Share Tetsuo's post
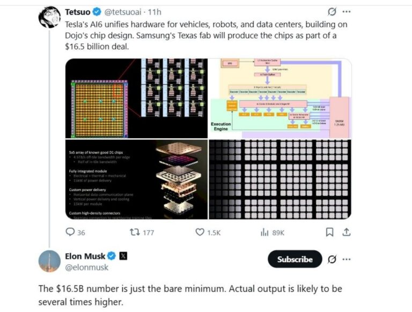Viewport: 412px width, 312px height. click(347, 232)
